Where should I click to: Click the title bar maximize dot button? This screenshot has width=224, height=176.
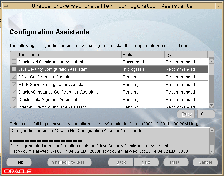219,6
